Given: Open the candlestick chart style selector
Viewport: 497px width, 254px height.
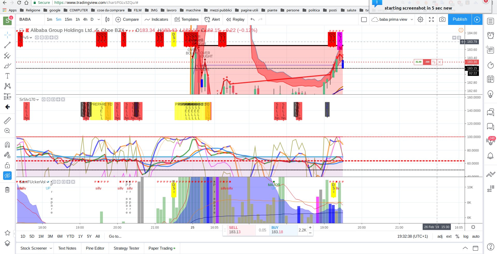Looking at the screenshot, I should coord(107,19).
